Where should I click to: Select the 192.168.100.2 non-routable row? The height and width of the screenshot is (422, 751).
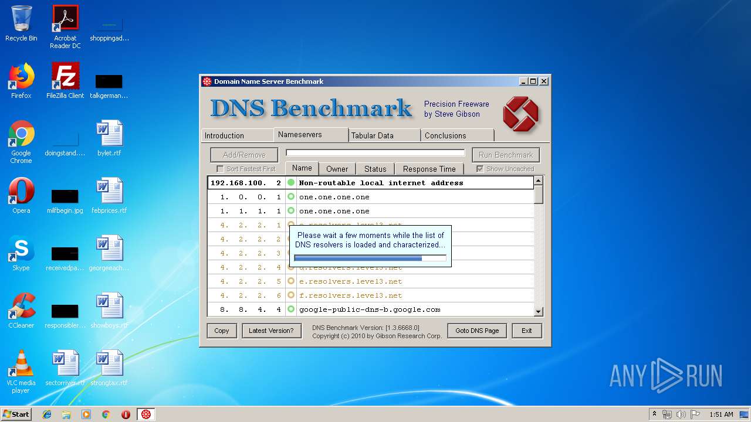[371, 183]
